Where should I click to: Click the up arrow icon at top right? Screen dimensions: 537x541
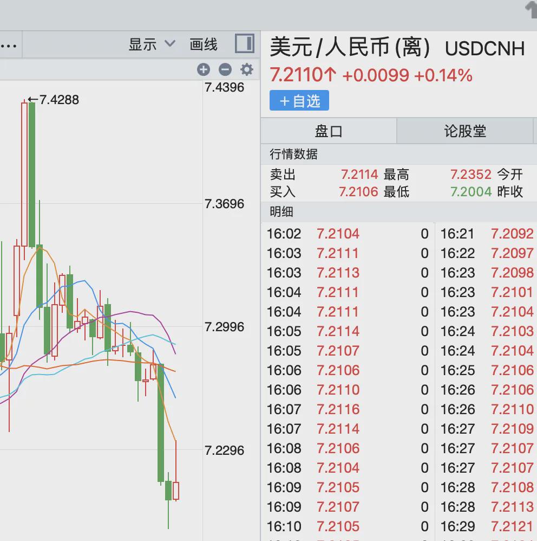(x=531, y=10)
